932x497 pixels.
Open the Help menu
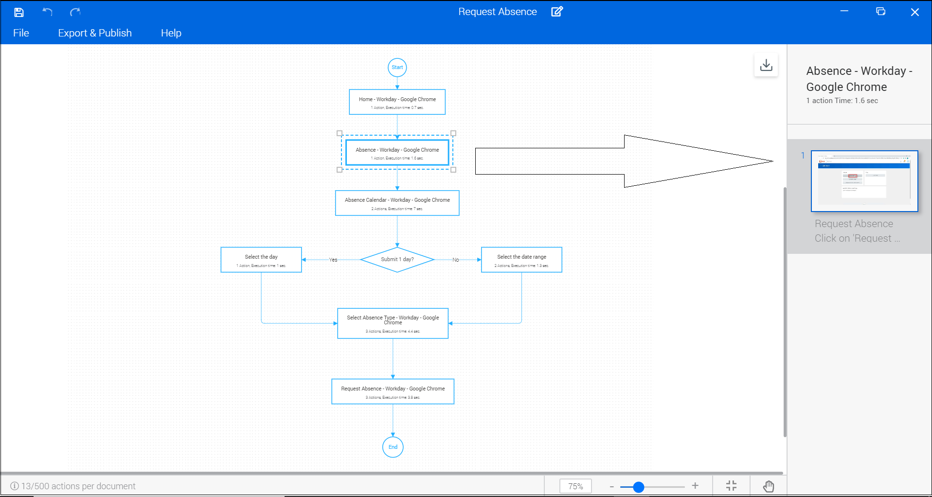[171, 33]
